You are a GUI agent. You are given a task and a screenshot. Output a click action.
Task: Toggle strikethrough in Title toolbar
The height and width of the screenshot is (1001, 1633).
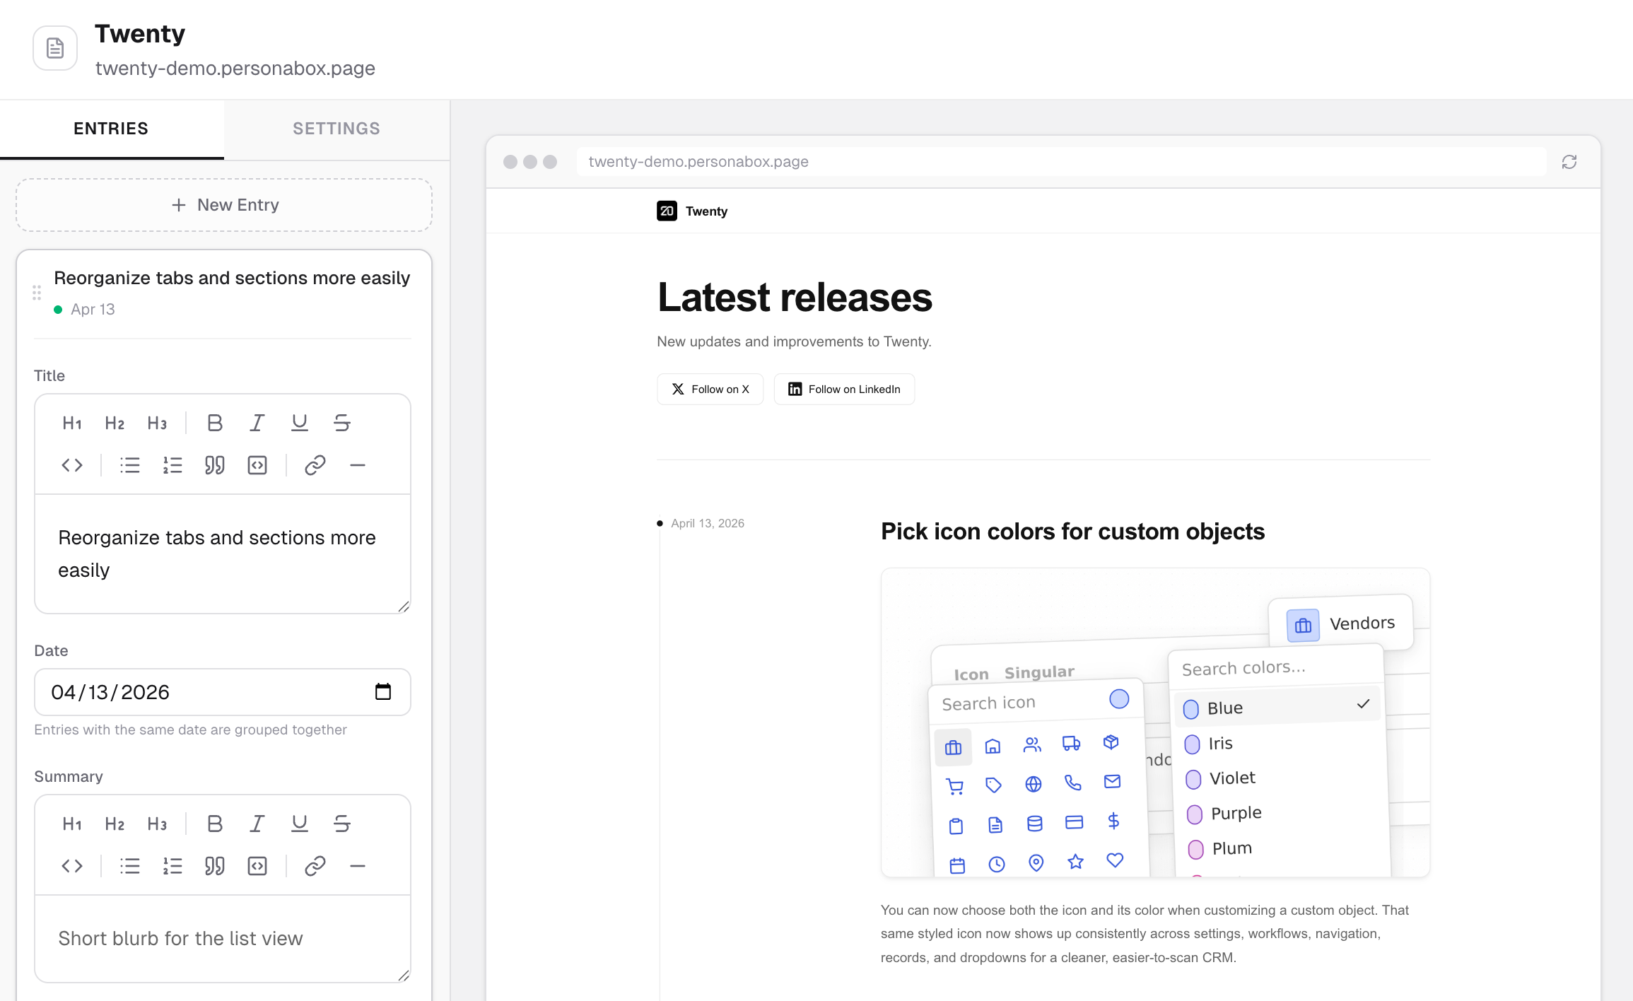click(342, 423)
